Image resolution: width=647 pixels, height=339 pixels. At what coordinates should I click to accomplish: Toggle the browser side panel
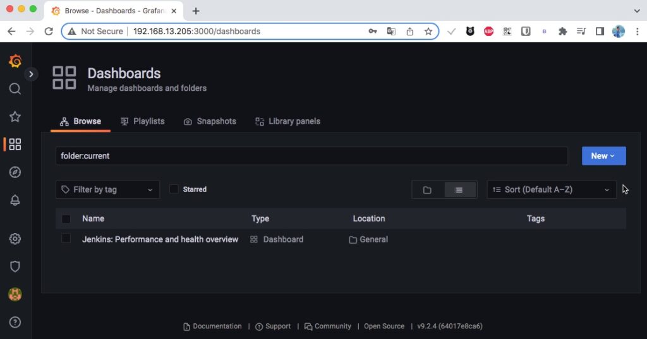pos(600,32)
